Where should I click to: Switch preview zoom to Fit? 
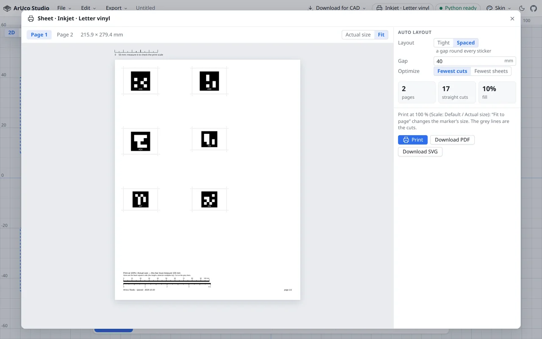coord(381,35)
